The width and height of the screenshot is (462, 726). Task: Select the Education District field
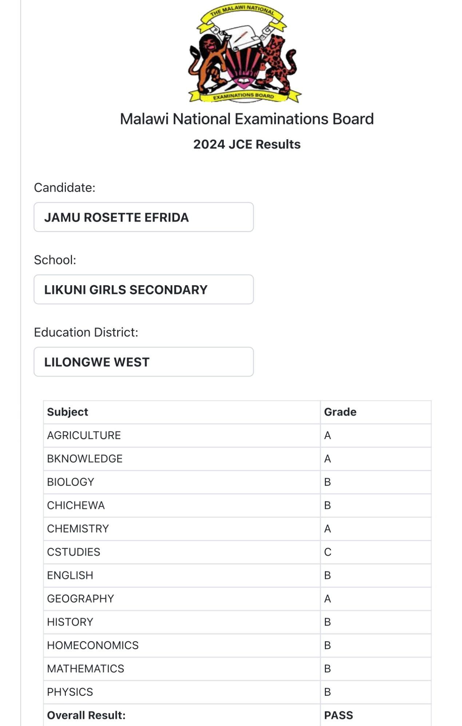[144, 362]
